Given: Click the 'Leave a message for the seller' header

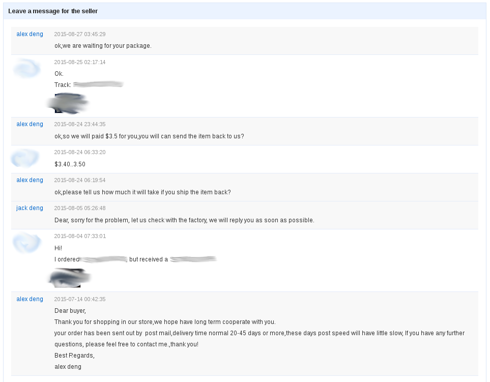Looking at the screenshot, I should (53, 11).
